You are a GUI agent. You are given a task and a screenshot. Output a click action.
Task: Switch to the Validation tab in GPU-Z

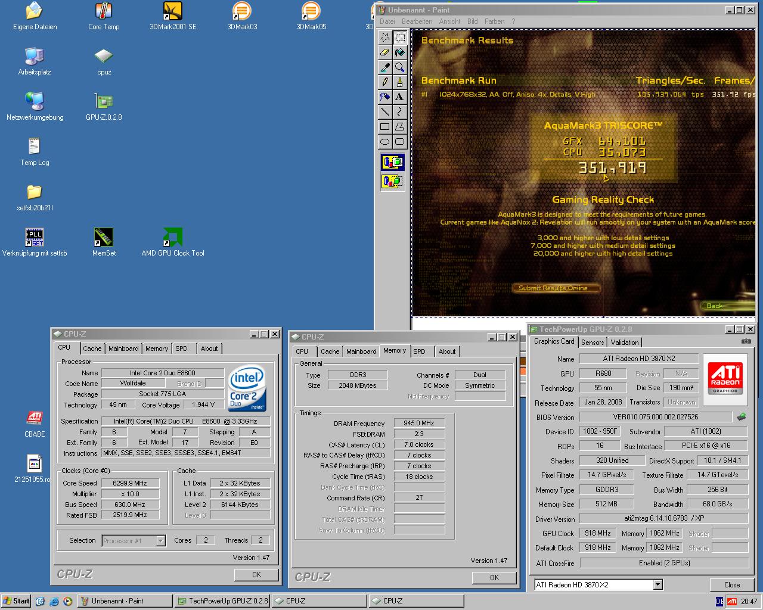click(625, 343)
